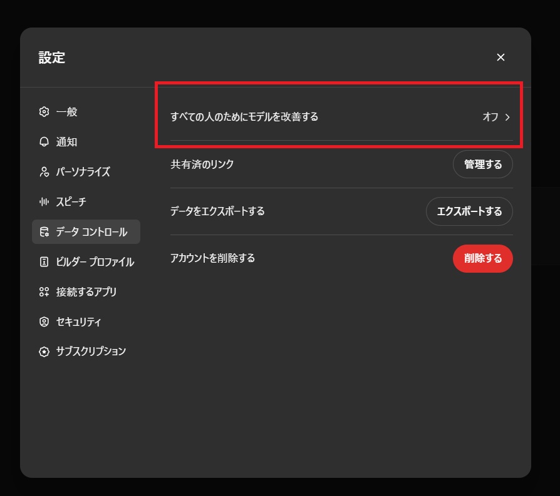
Task: Click the red 削除する button
Action: coord(483,258)
